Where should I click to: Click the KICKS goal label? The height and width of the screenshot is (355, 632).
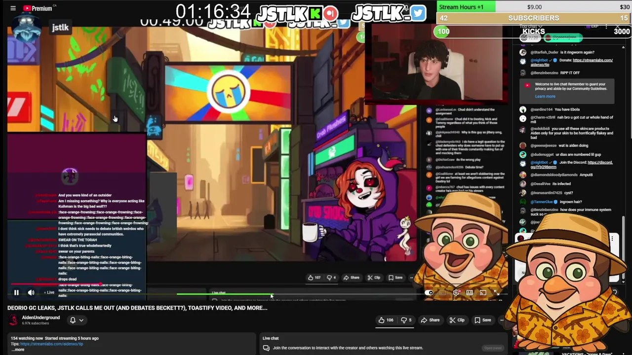coord(533,32)
